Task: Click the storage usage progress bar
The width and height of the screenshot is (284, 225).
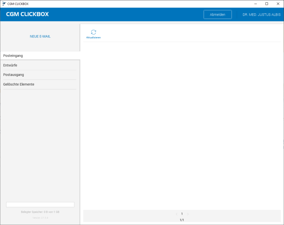Action: (x=40, y=205)
